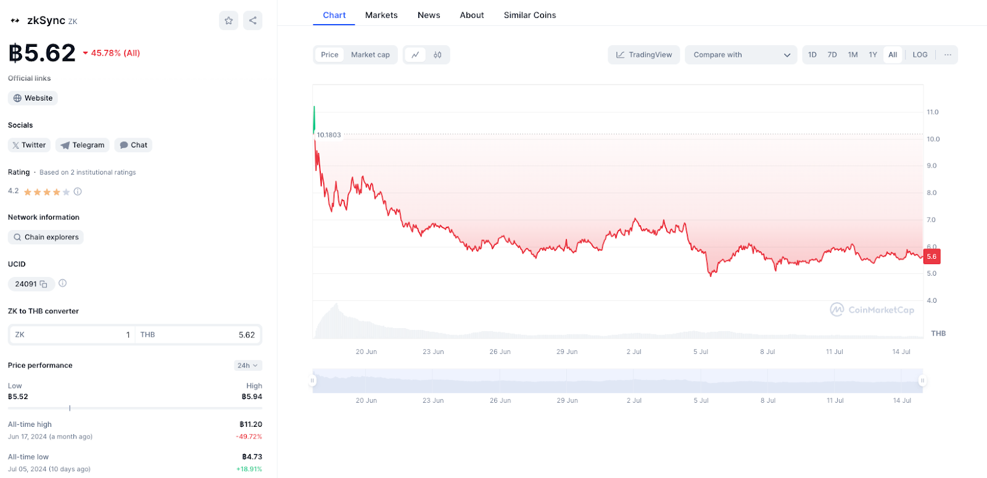Switch to candlestick chart icon
The height and width of the screenshot is (478, 987).
point(437,55)
